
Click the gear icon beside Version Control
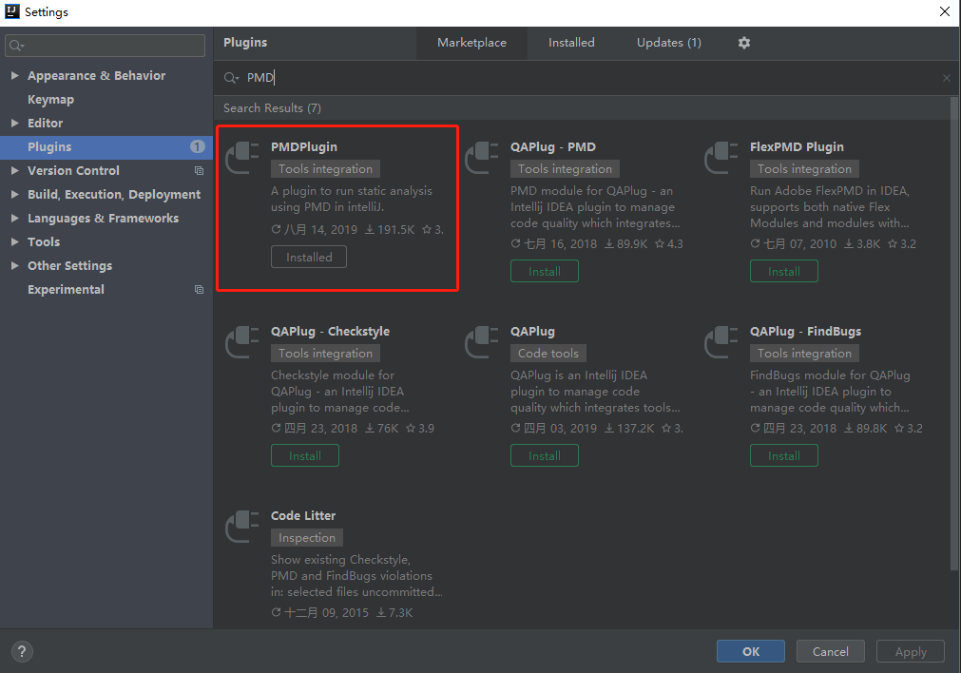pos(199,170)
